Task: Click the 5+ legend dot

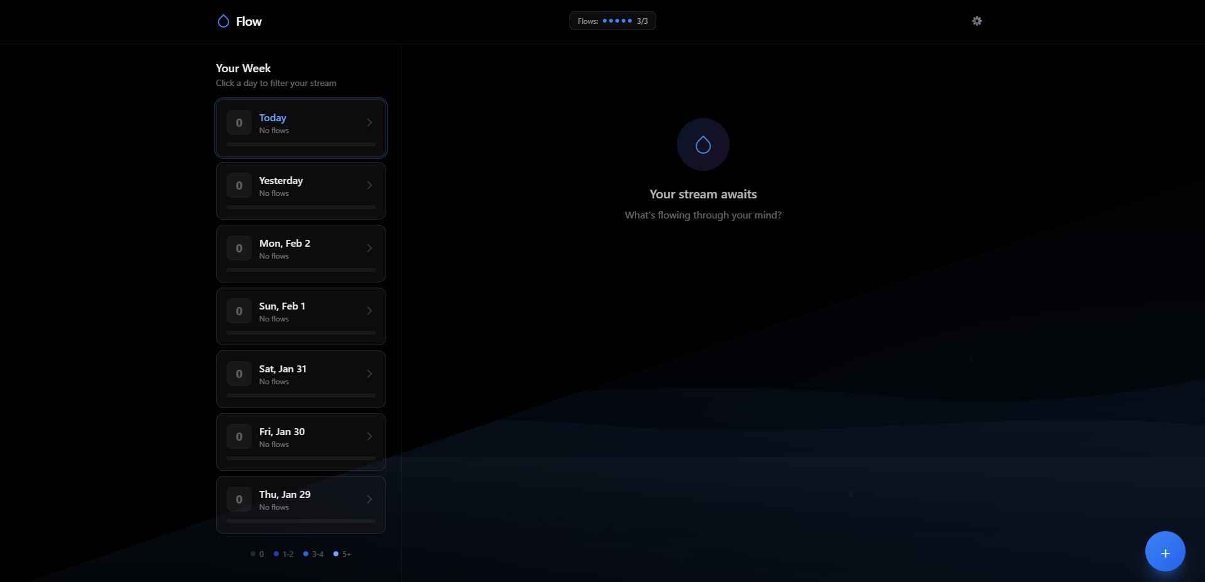Action: coord(336,554)
